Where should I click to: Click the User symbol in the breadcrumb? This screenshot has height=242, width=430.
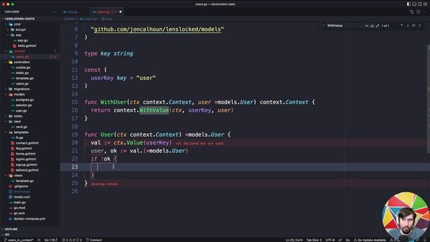[x=107, y=19]
